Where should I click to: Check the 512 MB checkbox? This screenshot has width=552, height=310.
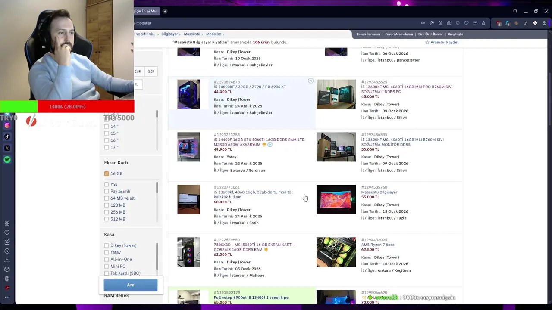107,219
